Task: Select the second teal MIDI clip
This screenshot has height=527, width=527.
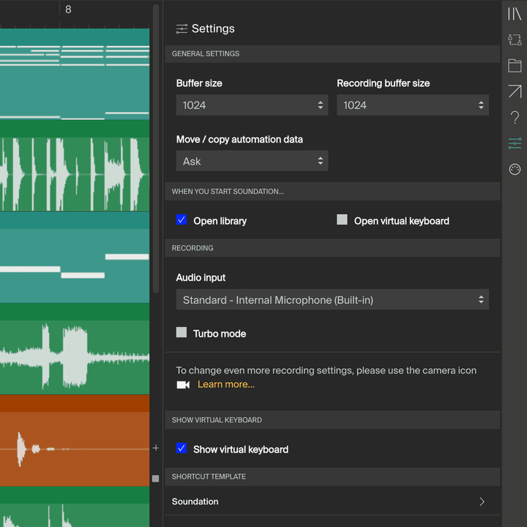Action: click(75, 257)
